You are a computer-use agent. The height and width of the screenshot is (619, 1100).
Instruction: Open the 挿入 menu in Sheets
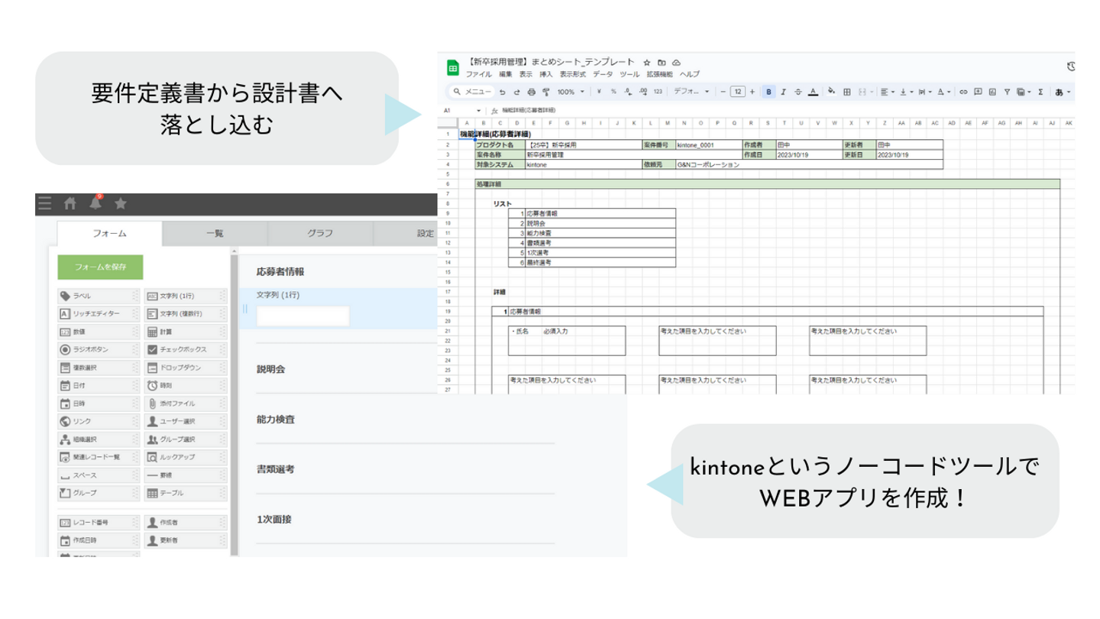545,74
